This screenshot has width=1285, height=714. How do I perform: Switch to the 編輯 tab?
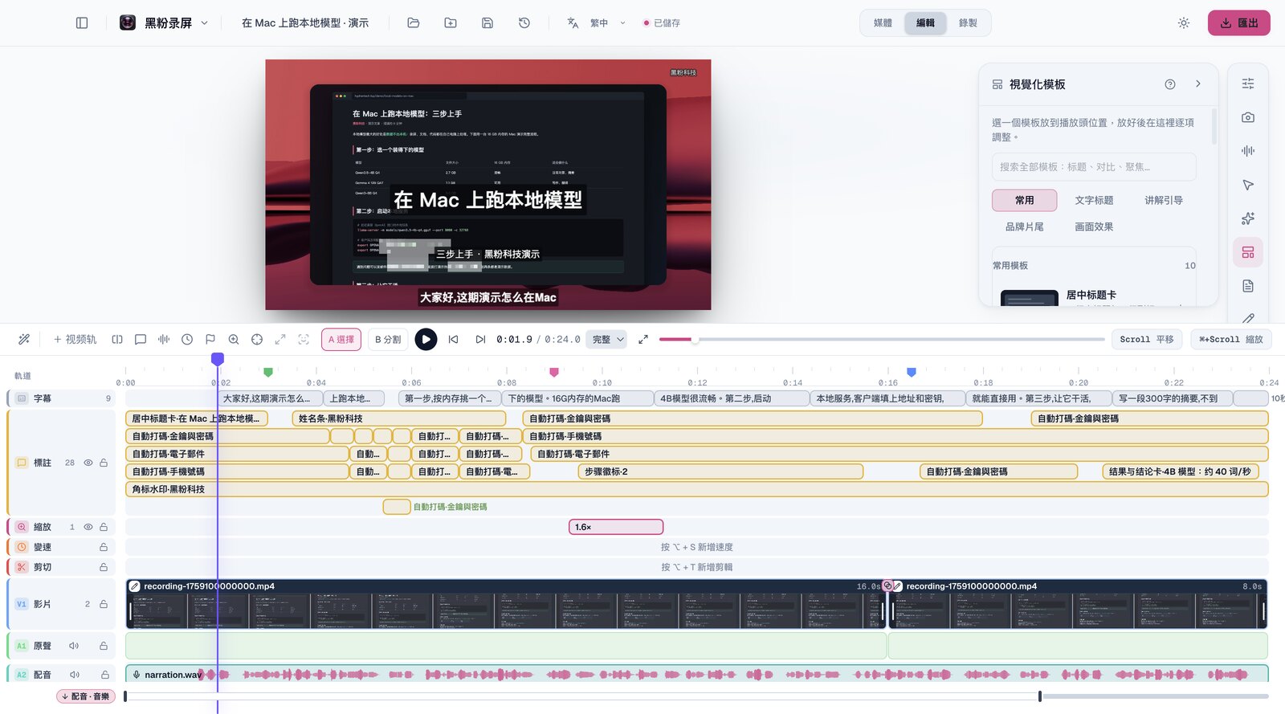[925, 23]
